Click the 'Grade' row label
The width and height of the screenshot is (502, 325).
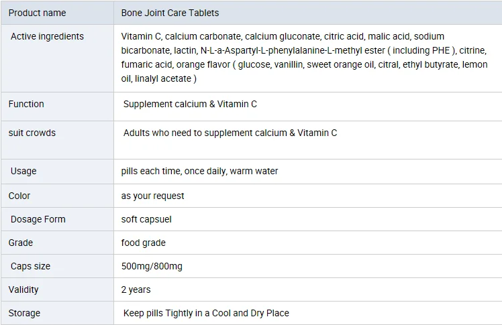pos(21,243)
